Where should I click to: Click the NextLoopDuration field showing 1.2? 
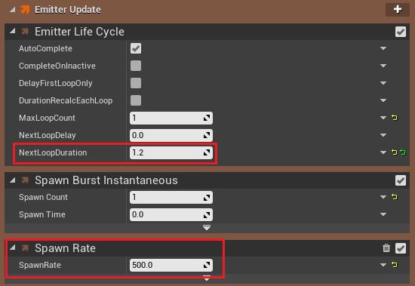pos(171,152)
